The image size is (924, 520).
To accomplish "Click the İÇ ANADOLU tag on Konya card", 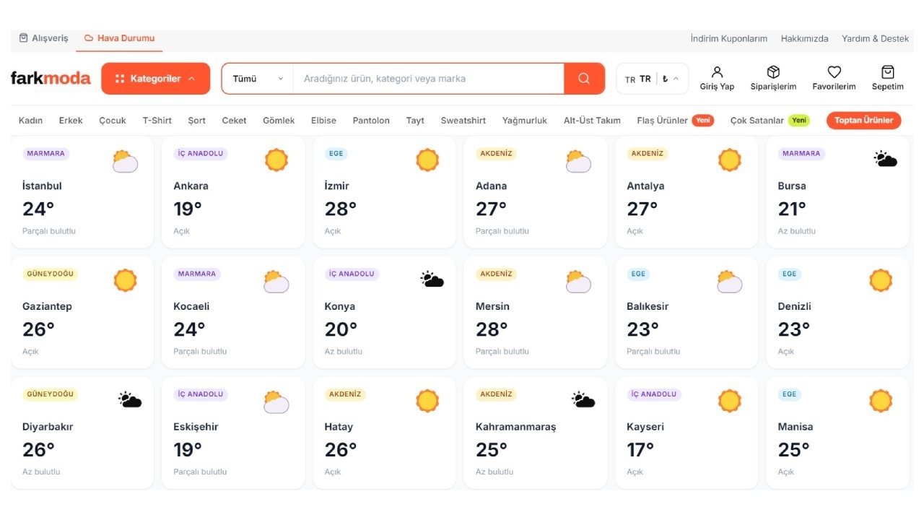I will [x=352, y=274].
